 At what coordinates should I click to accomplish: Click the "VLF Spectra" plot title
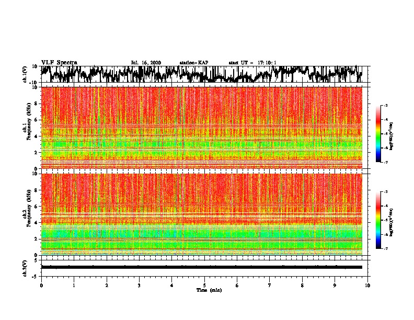(x=59, y=63)
